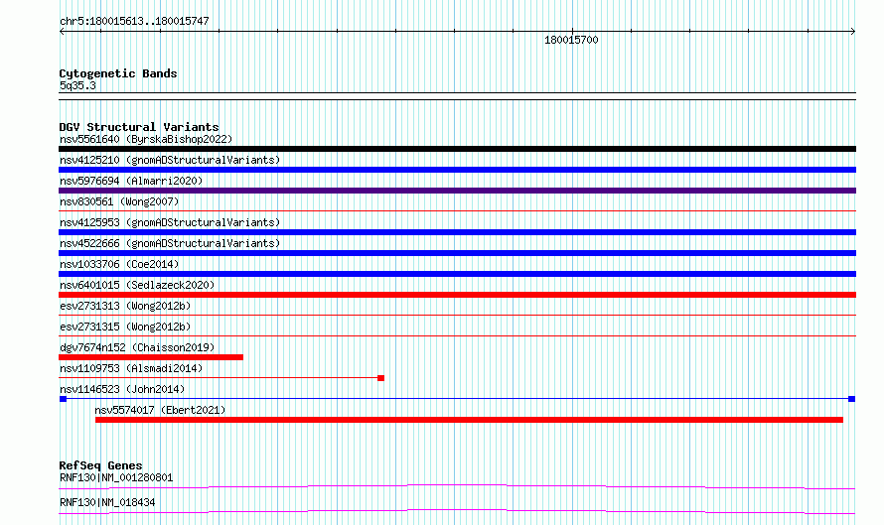The height and width of the screenshot is (525, 884).
Task: Open the nsv5574017 (Ebert2021) label
Action: [x=160, y=410]
